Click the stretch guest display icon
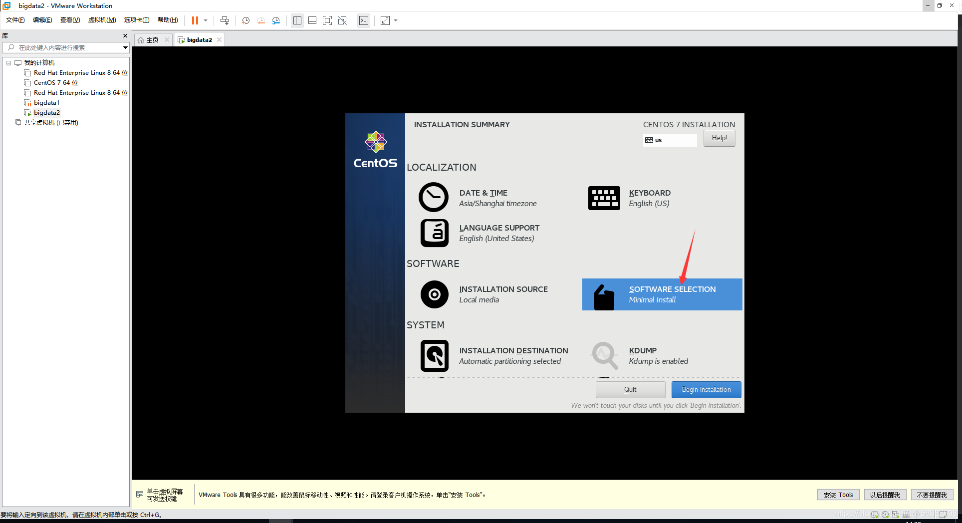 pyautogui.click(x=385, y=20)
